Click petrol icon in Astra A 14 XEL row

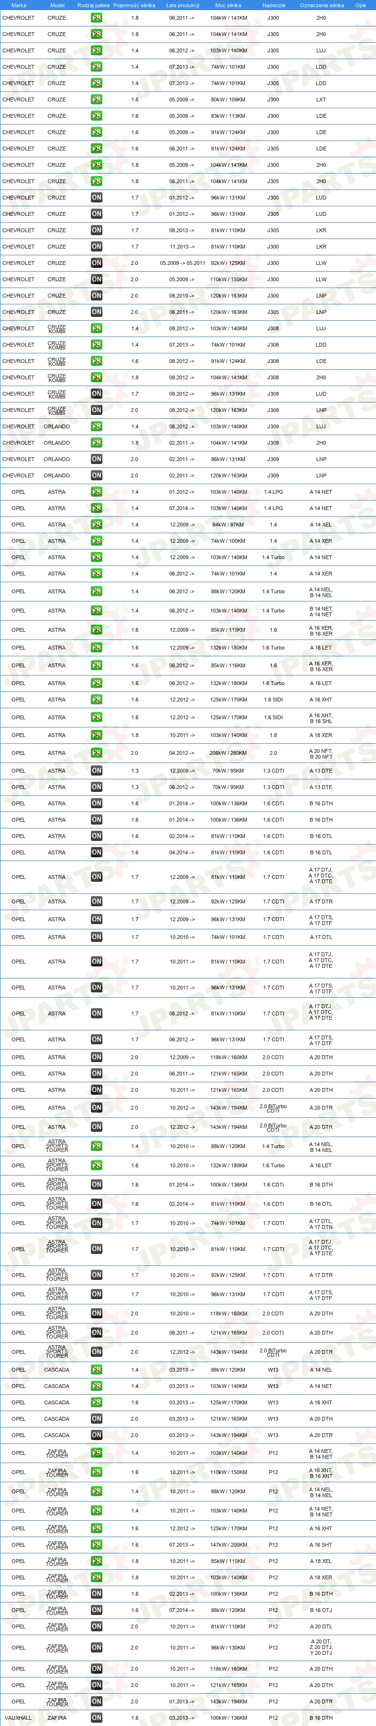[97, 525]
